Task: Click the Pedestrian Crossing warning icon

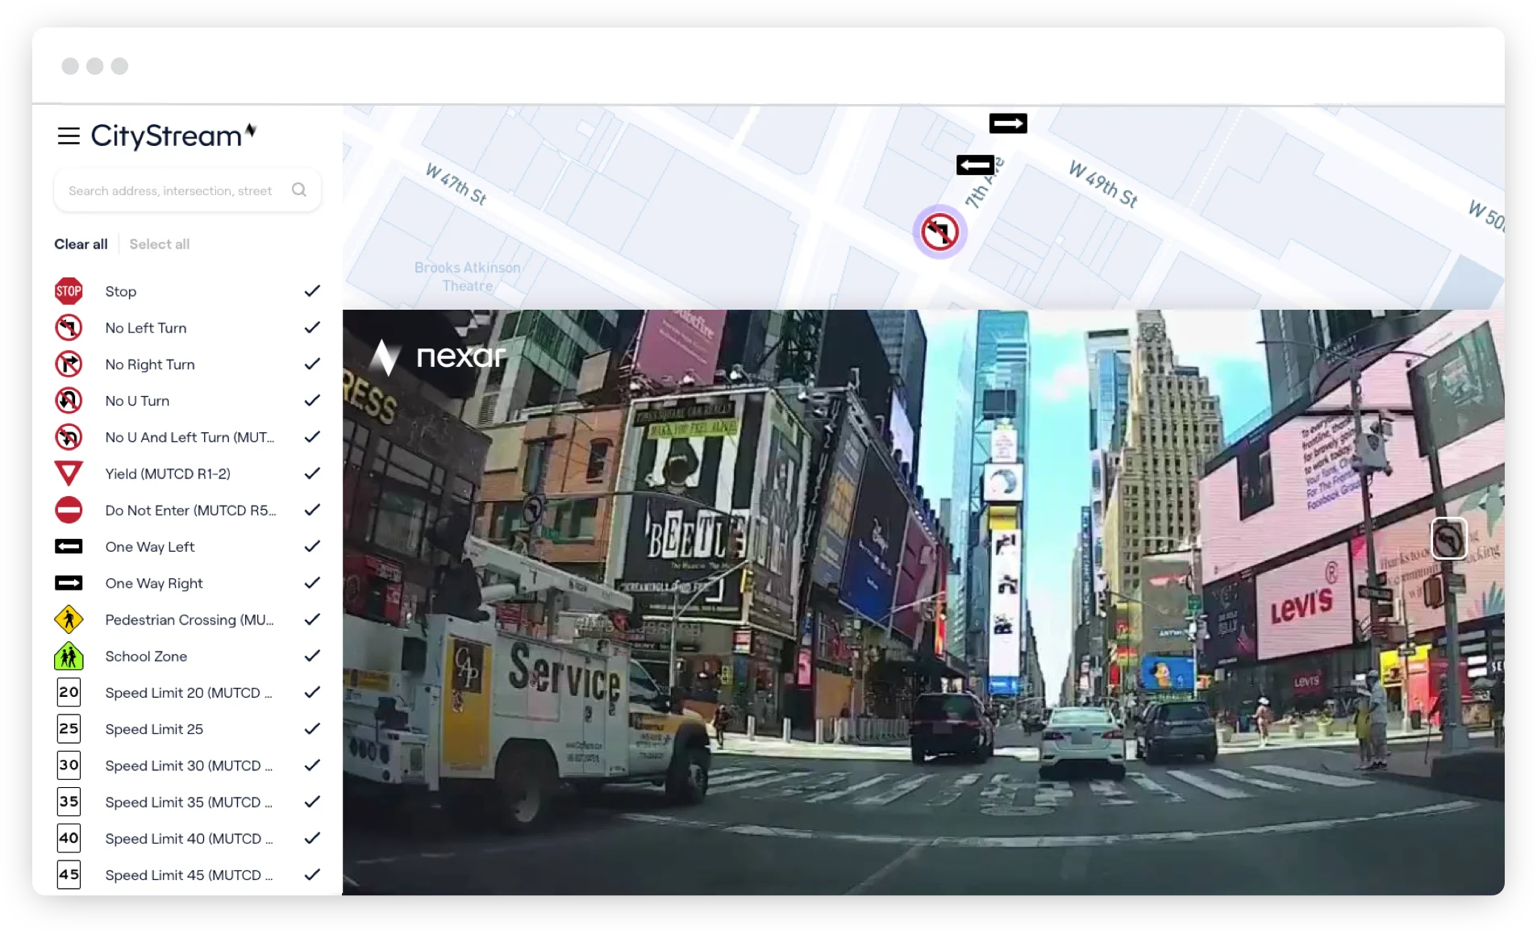Action: coord(69,619)
